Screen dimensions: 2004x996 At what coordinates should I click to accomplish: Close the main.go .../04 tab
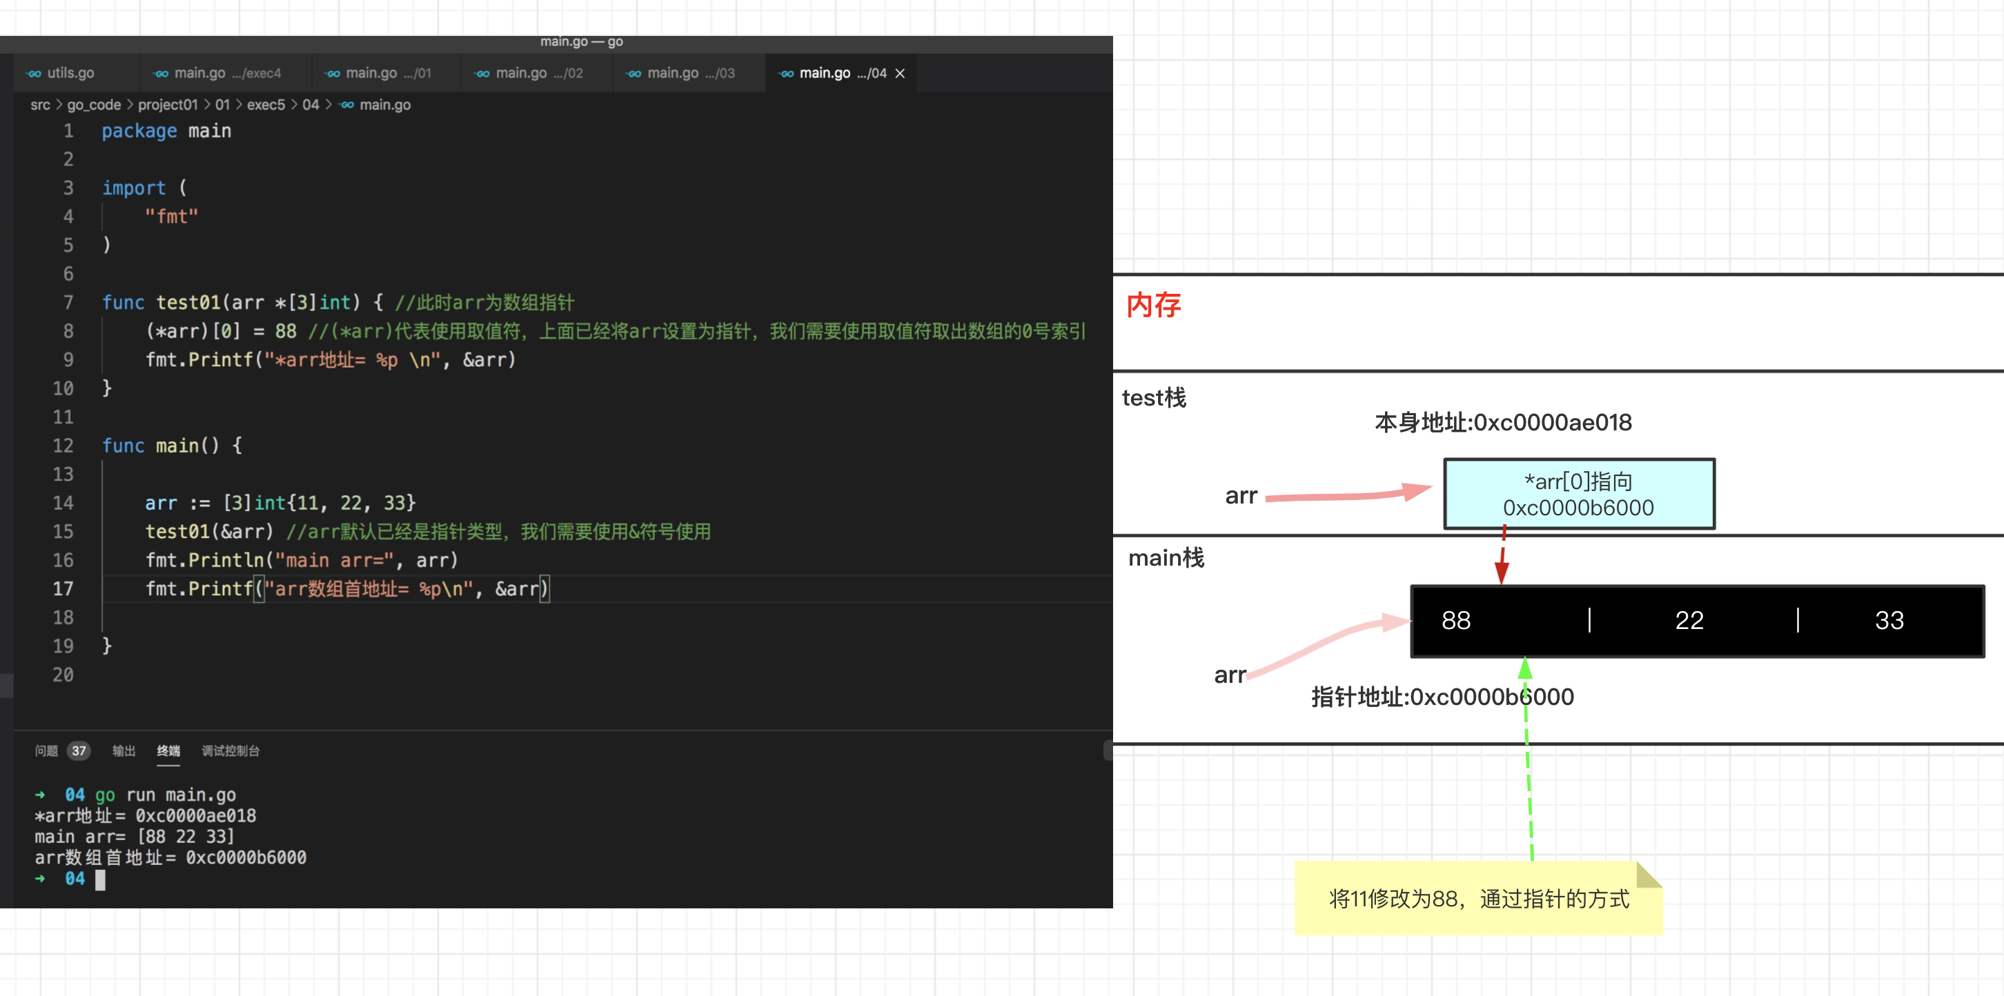coord(899,73)
